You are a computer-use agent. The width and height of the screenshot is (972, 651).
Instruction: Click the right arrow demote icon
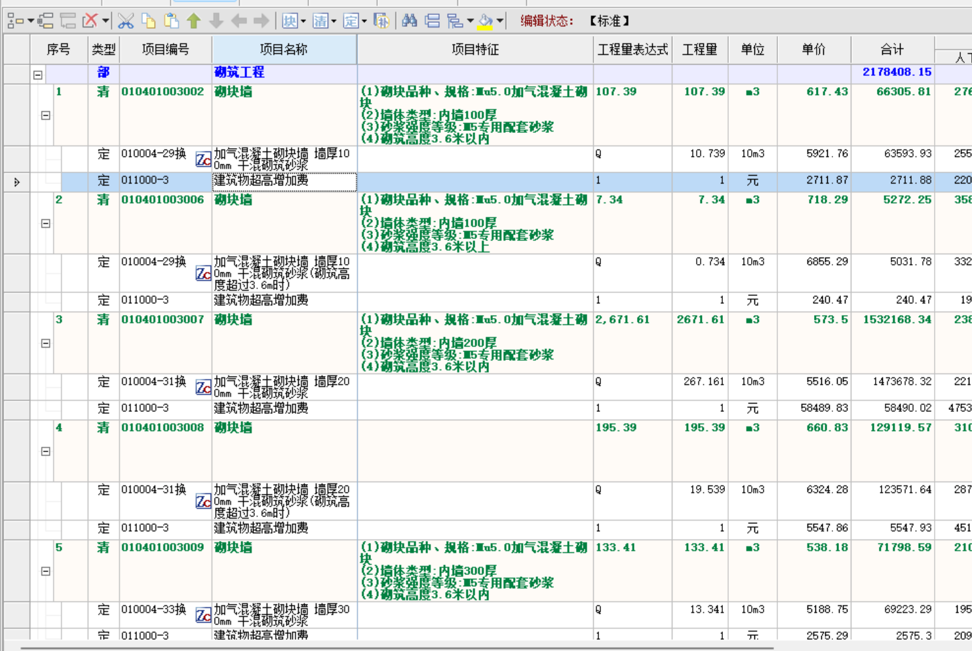(x=261, y=21)
